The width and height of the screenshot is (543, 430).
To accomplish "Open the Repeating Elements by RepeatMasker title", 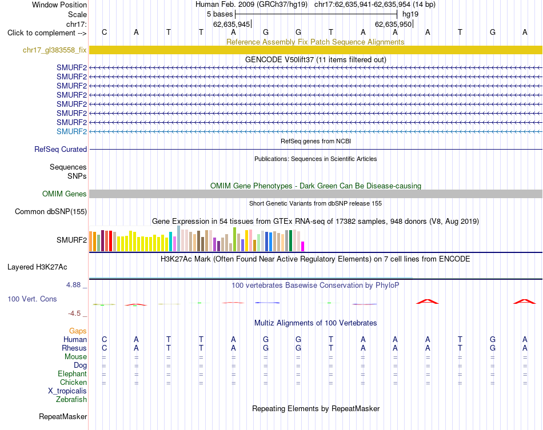I will 316,408.
